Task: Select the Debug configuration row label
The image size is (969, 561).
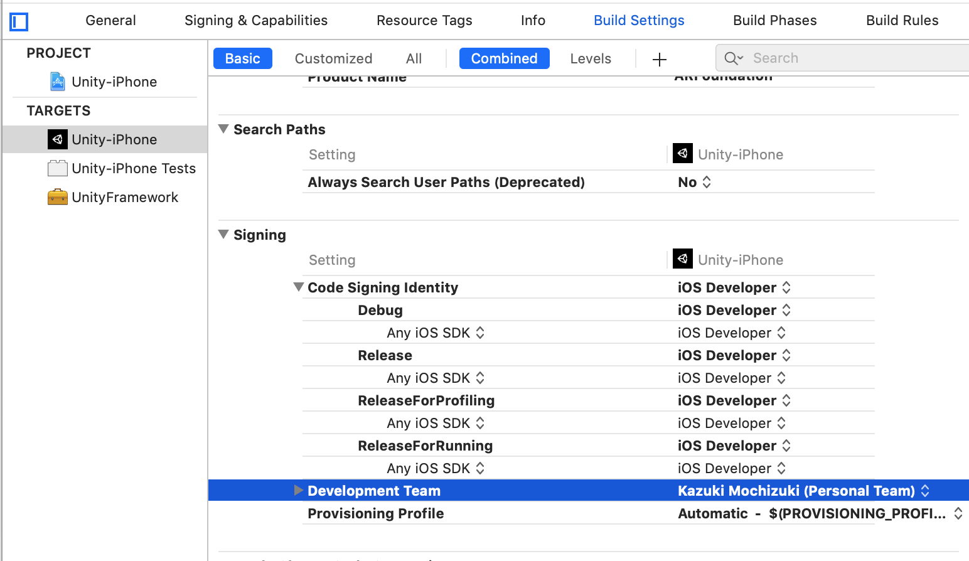Action: point(380,310)
